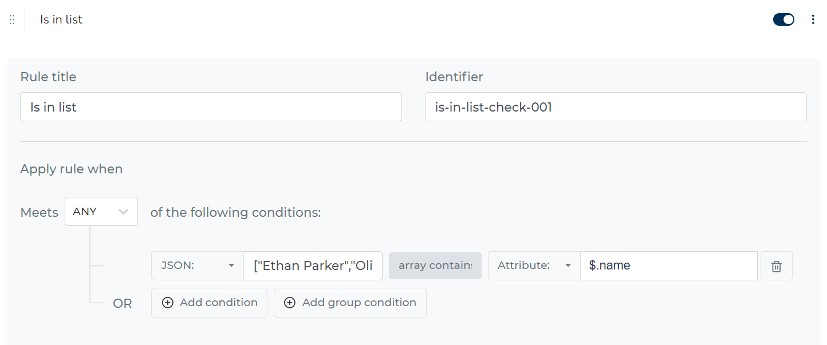Open the three-dot rule options menu
The image size is (827, 345).
tap(813, 19)
